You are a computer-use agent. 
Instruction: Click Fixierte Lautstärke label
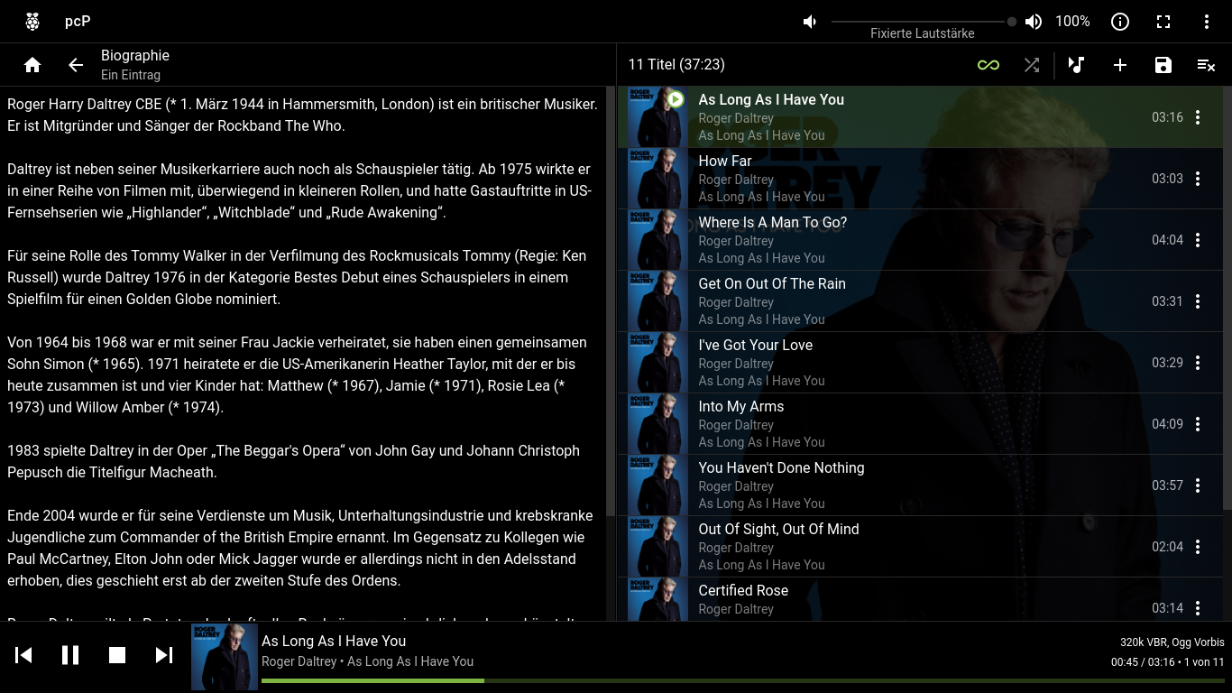[x=922, y=33]
